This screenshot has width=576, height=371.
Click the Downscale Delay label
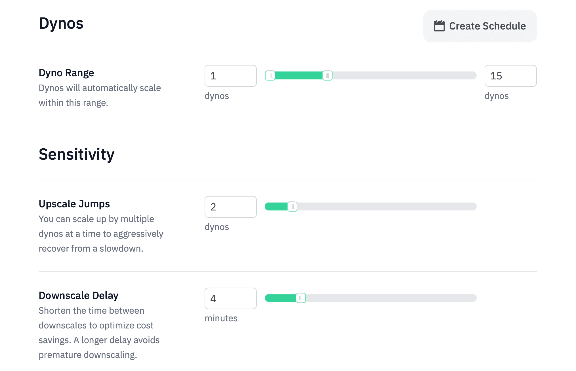click(x=79, y=296)
